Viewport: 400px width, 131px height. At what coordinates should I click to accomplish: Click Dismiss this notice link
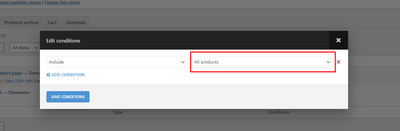62,3
